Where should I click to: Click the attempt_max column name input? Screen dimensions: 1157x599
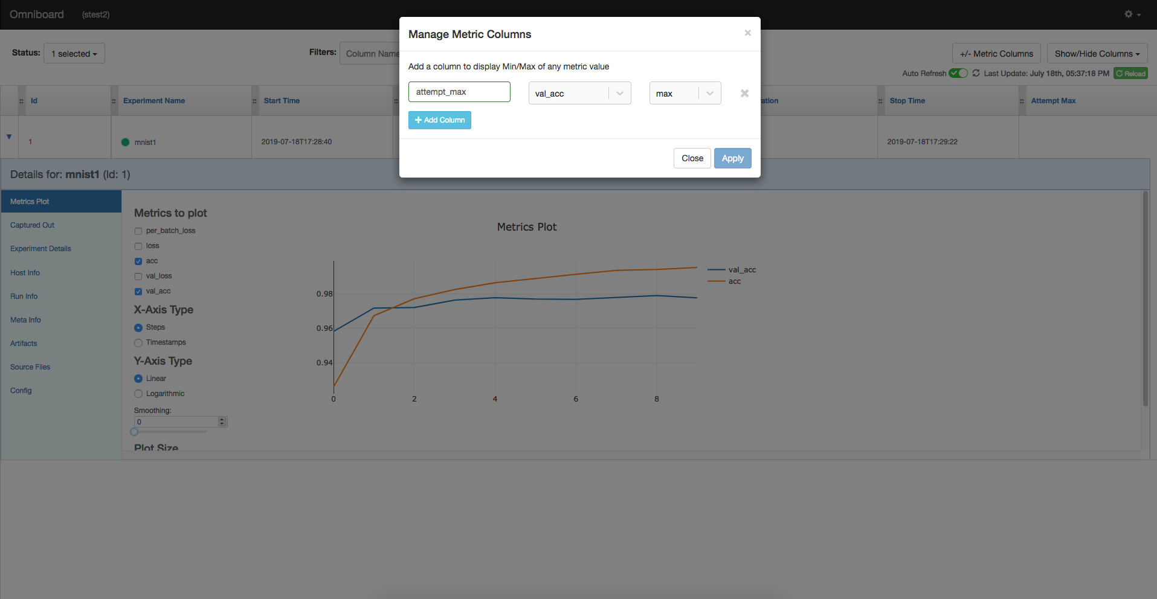[x=459, y=92]
